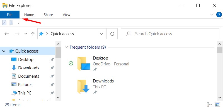Expand the ribbon with the chevron

coord(212,15)
